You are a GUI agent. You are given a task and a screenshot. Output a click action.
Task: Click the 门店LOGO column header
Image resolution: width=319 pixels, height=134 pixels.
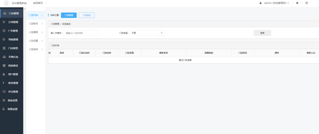coord(84,53)
